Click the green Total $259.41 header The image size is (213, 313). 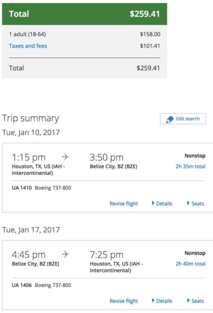click(85, 14)
